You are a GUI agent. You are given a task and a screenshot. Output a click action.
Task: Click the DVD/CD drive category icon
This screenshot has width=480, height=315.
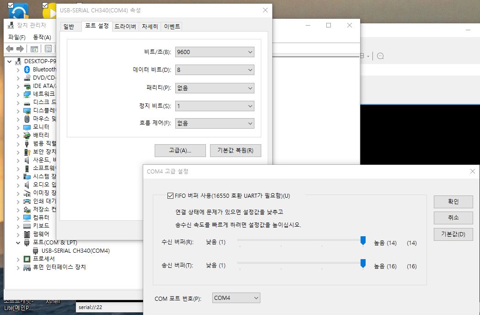27,78
